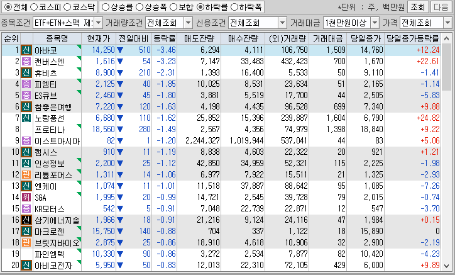
Task: Click the vertical scrollbar thumb
Action: tap(446, 67)
